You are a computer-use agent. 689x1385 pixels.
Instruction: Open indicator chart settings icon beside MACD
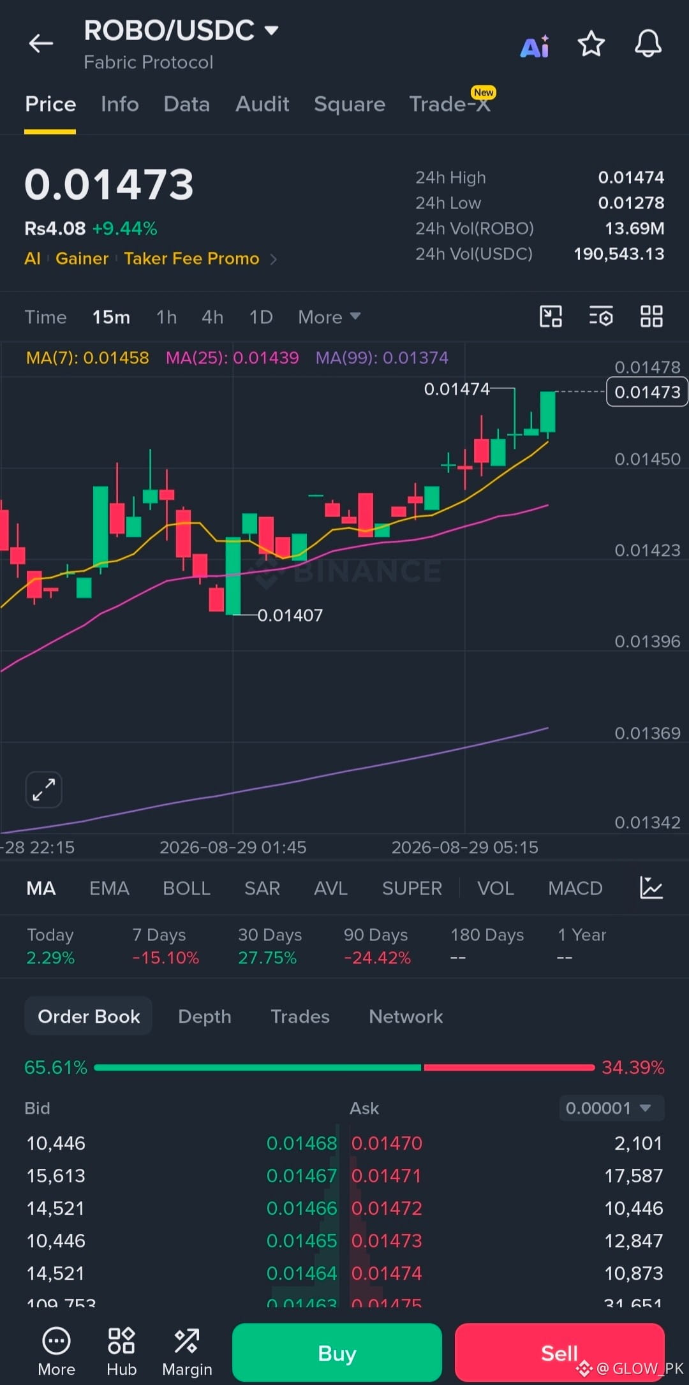click(651, 888)
